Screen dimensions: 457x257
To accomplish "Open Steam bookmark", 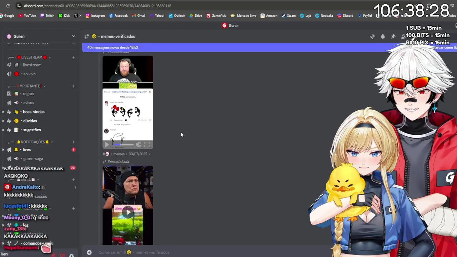I will (x=288, y=16).
